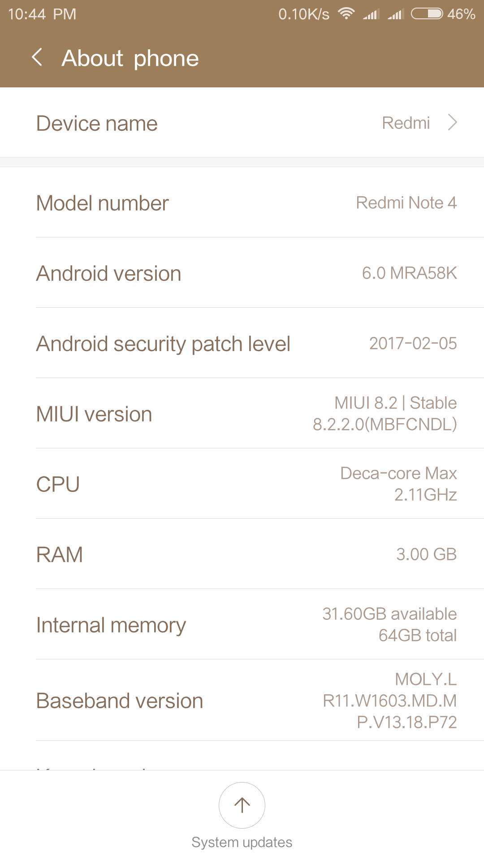Screen dimensions: 484x860
Task: Tap the first SIM signal icon
Action: (x=371, y=14)
